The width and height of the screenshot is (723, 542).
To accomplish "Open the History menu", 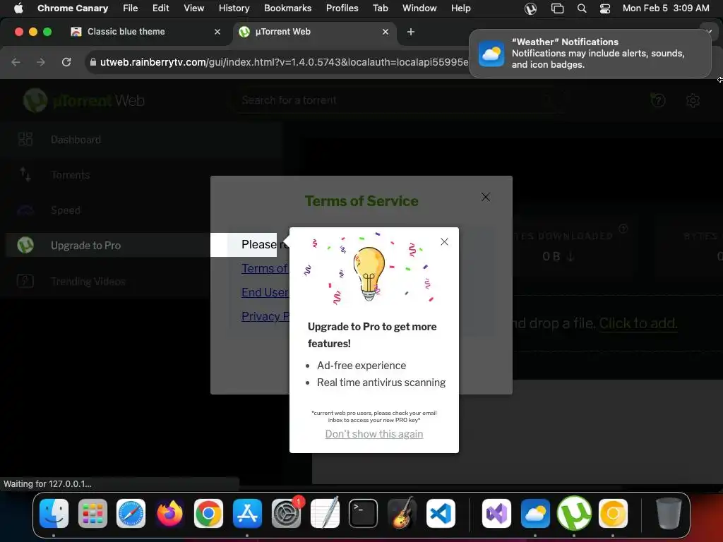I will coord(234,8).
